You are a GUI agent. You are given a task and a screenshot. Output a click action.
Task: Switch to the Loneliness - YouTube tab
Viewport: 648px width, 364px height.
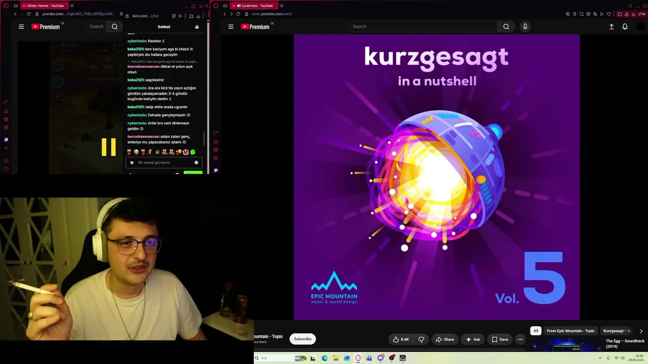(254, 6)
